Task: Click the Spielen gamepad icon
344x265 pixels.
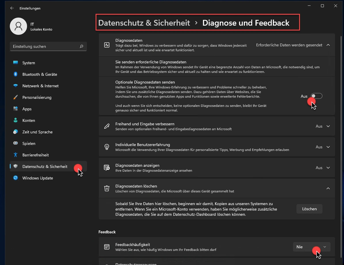Action: point(16,143)
